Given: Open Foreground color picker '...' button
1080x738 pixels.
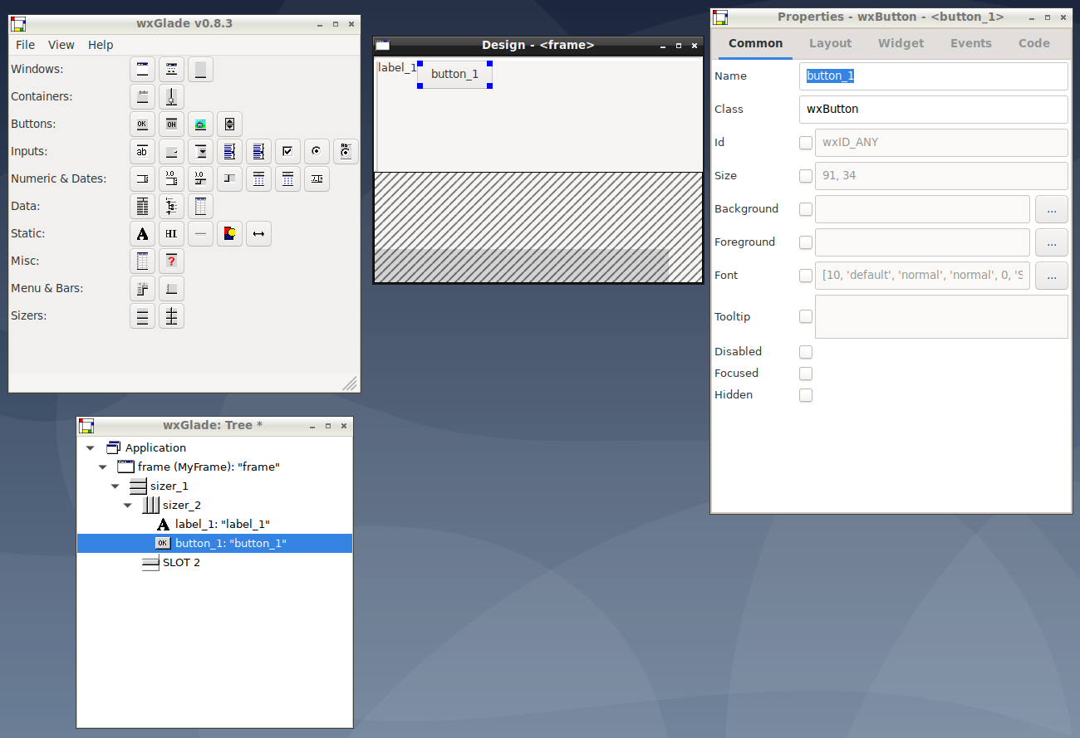Looking at the screenshot, I should [1052, 242].
